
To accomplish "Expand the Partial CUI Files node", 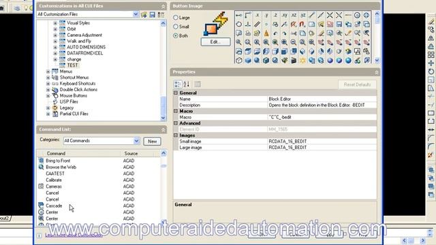I will coord(48,114).
